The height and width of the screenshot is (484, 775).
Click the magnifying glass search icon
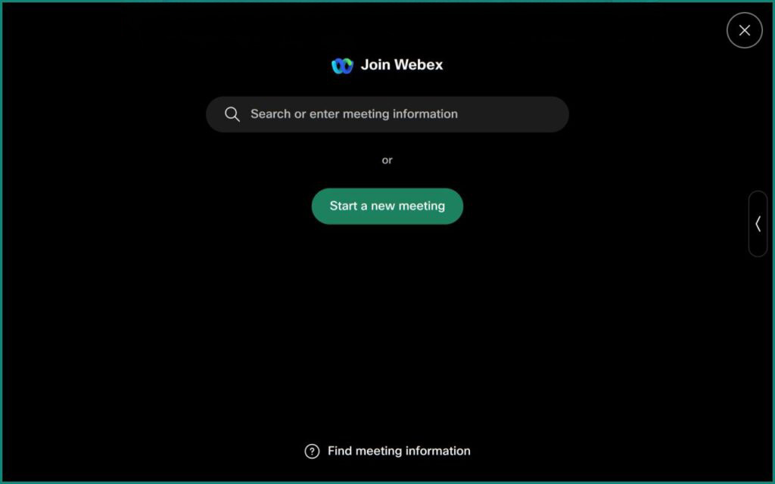point(232,114)
